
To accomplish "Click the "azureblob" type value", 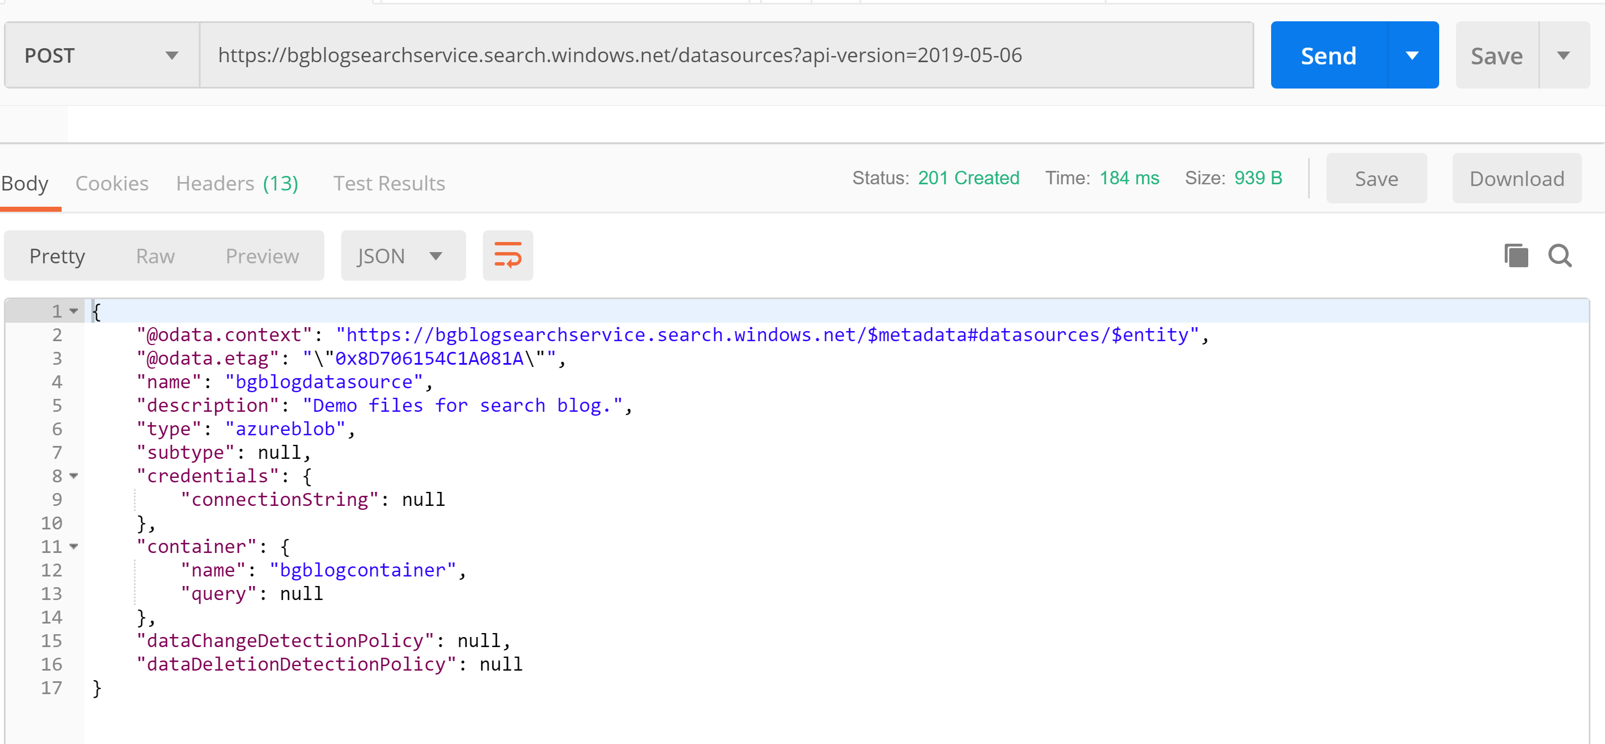I will [x=285, y=429].
